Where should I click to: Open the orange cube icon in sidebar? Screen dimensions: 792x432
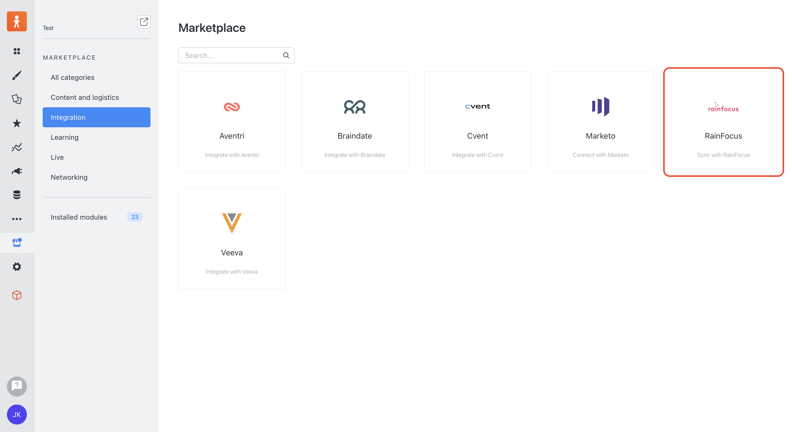point(17,295)
